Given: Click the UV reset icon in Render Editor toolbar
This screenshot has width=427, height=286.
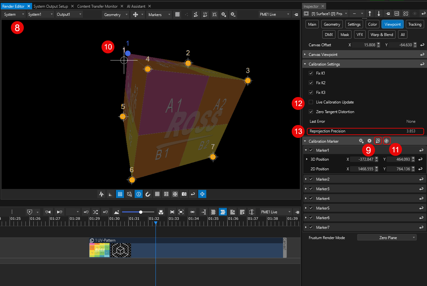Looking at the screenshot, I should tap(205, 14).
